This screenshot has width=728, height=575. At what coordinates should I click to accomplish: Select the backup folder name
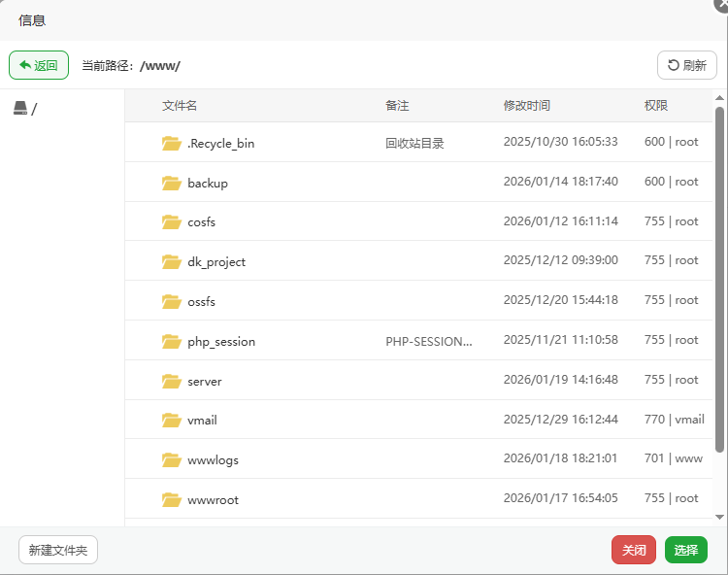pyautogui.click(x=208, y=184)
